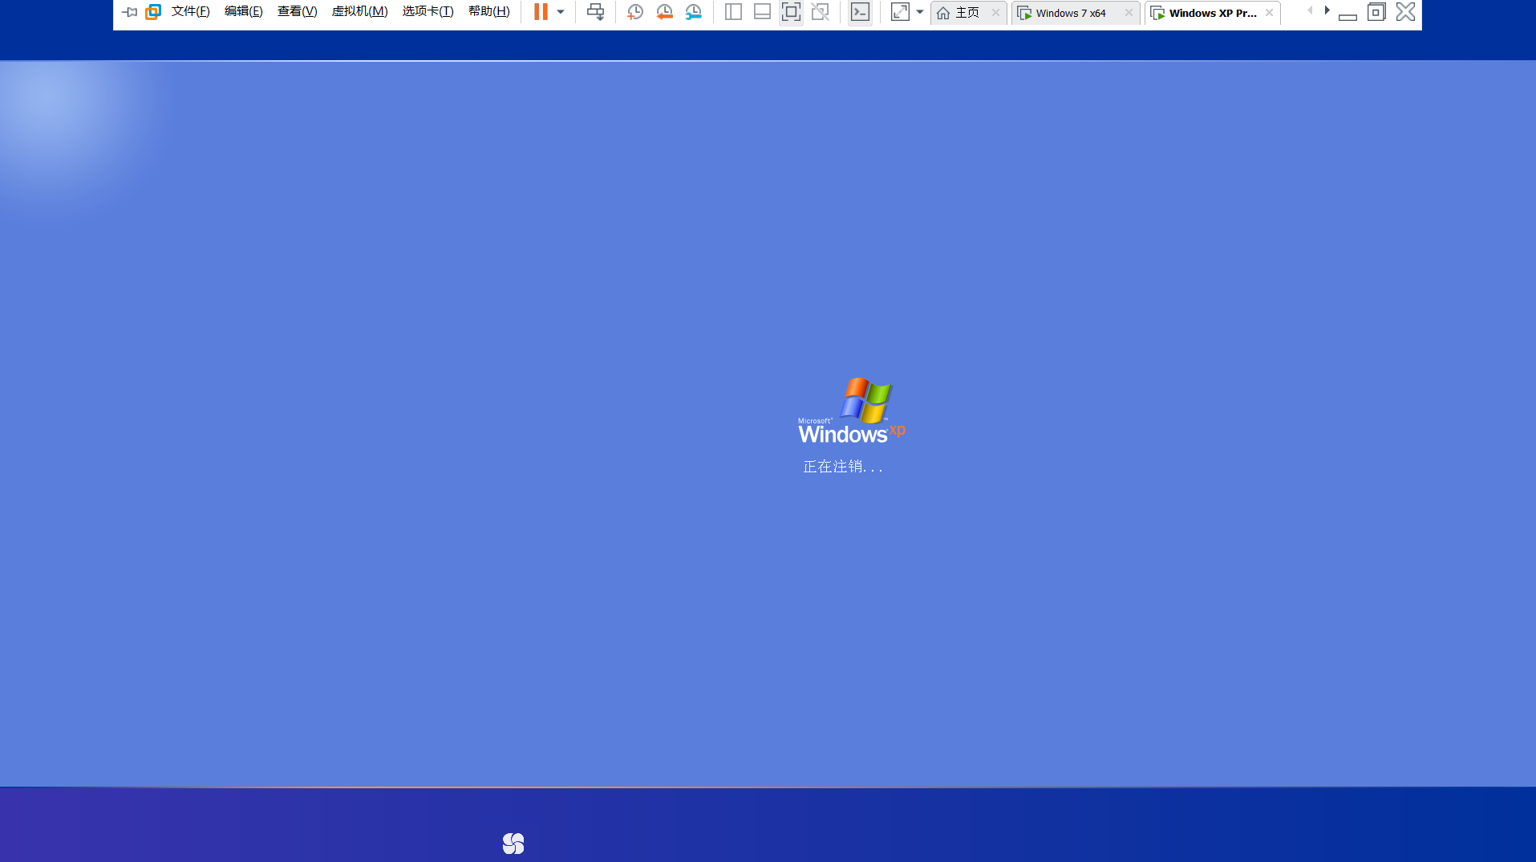
Task: Open the 帮助(H) menu
Action: (x=489, y=12)
